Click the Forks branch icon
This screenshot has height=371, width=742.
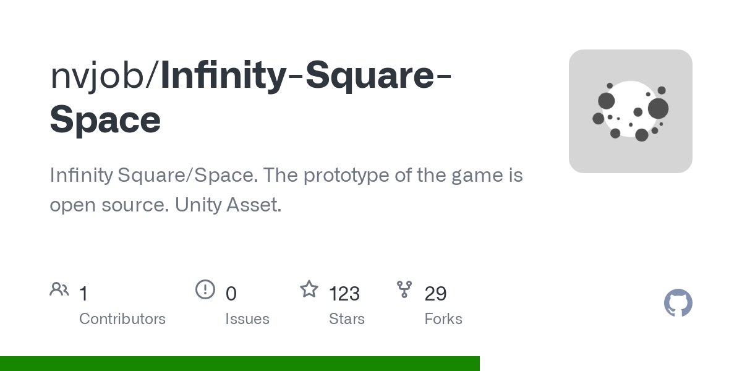point(404,289)
